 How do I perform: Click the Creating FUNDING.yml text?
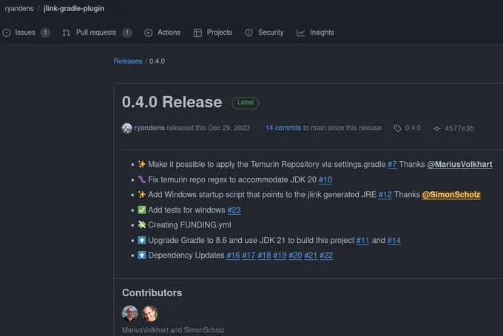189,224
